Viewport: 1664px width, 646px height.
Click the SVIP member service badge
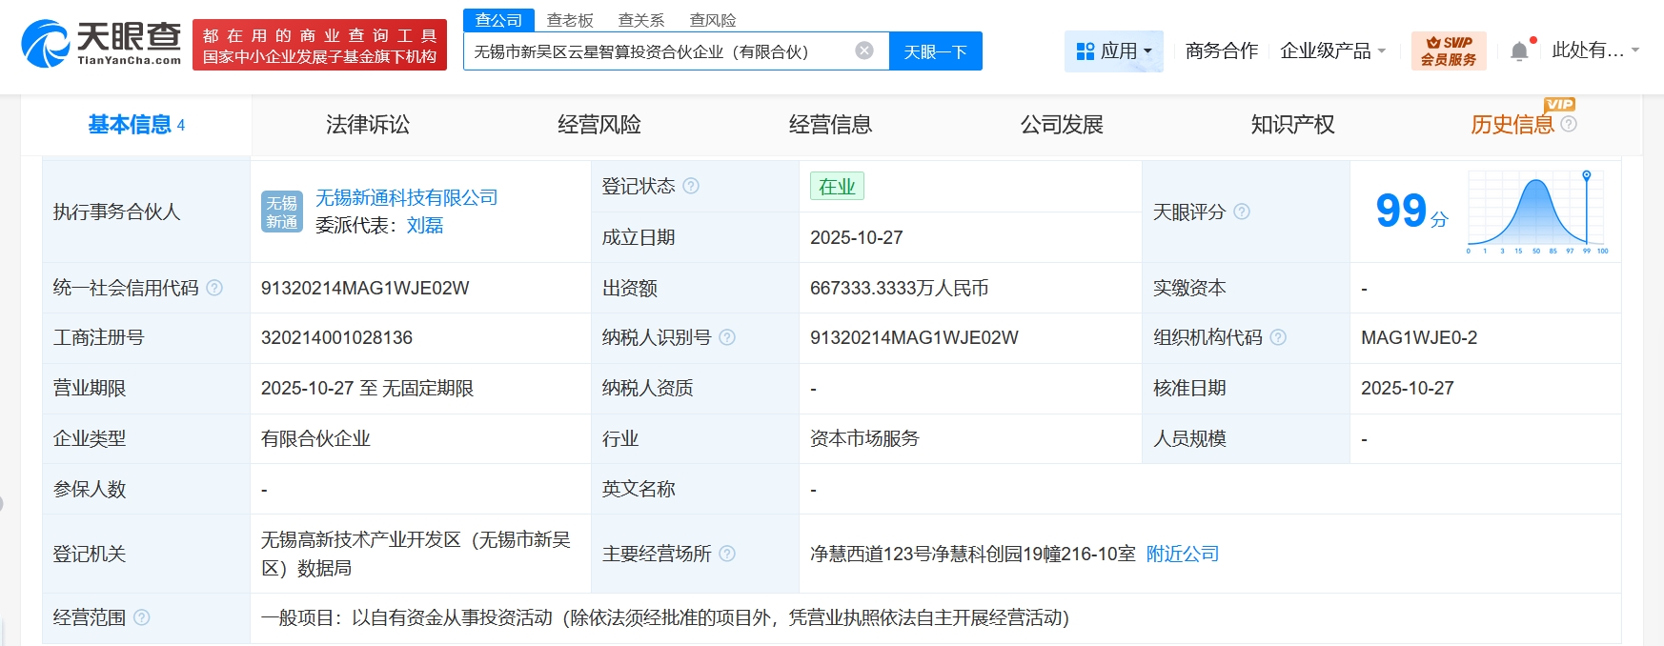1448,50
